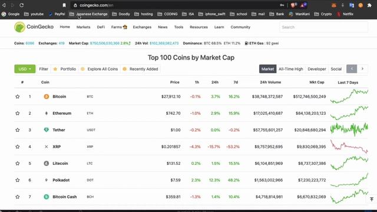The height and width of the screenshot is (212, 377).
Task: Click Recently Added
Action: [x=140, y=69]
